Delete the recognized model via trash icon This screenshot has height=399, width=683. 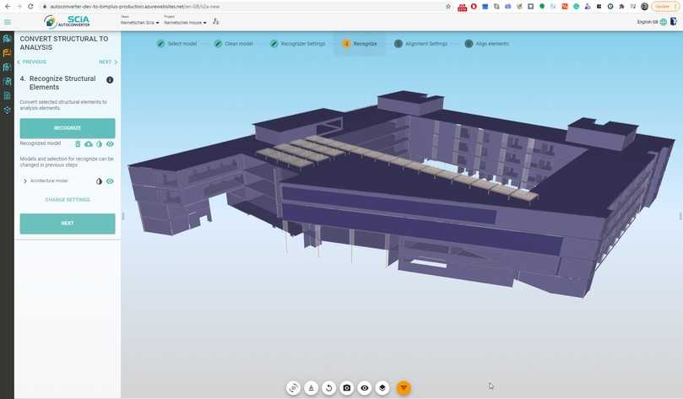tap(78, 144)
